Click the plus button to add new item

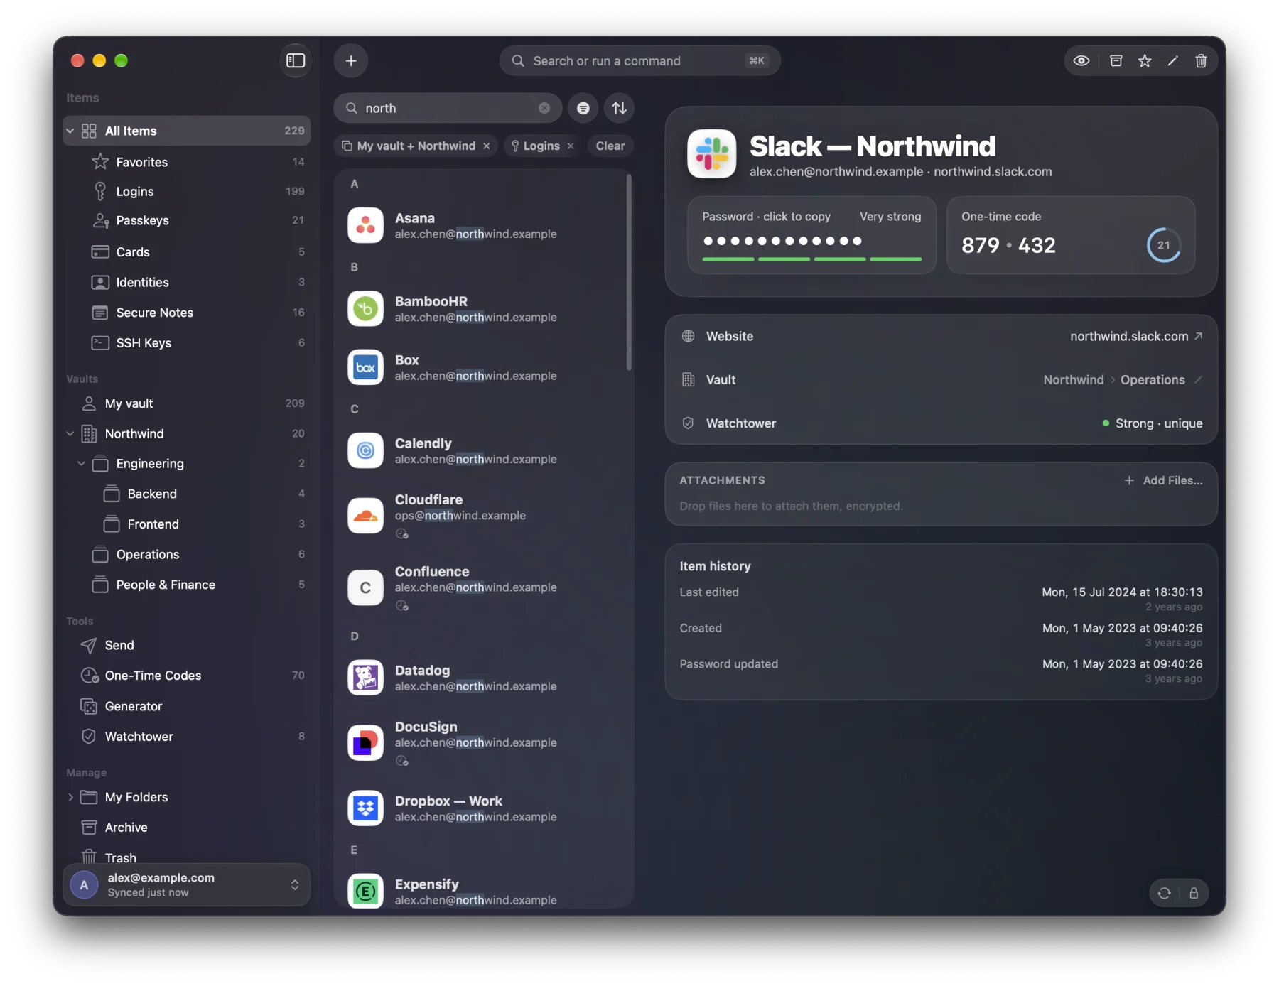(x=351, y=61)
